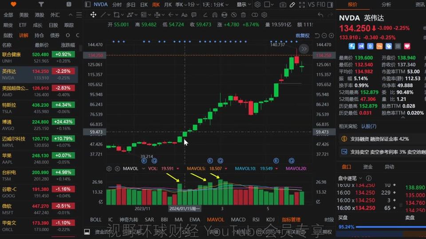
Task: Switch chart to 分时 intraday view
Action: point(117,4)
